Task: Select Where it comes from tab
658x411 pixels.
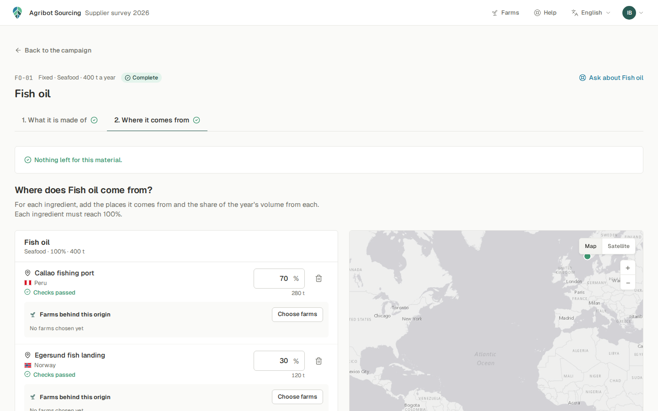Action: click(x=157, y=120)
